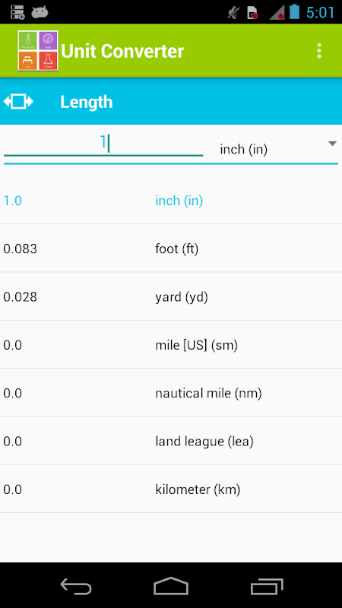Tap the Unit Converter title text

122,51
